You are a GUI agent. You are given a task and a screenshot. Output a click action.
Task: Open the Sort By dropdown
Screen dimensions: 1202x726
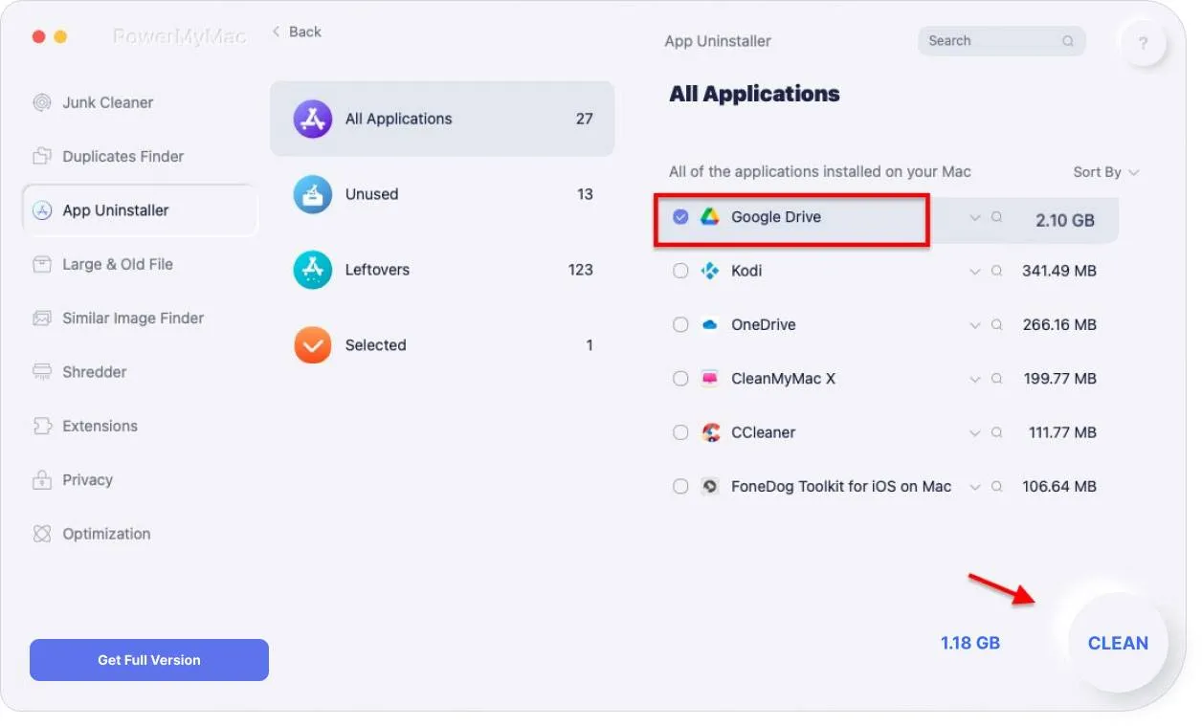coord(1105,172)
